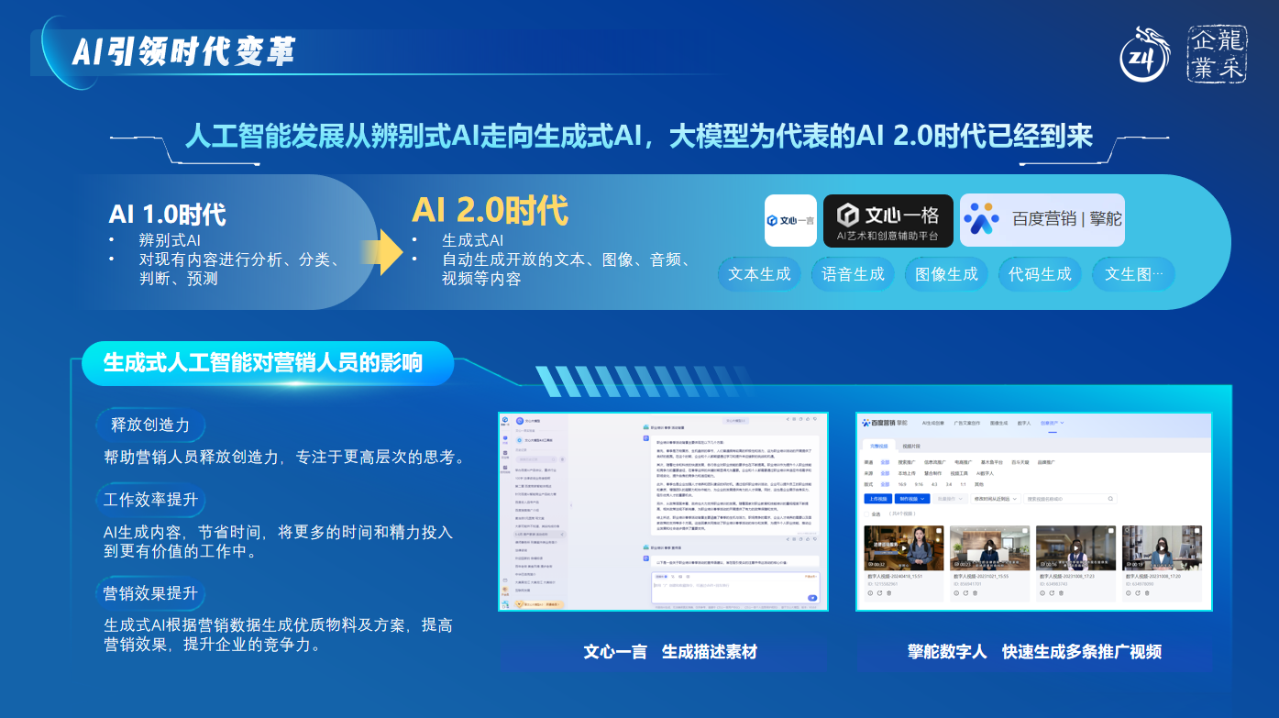Click the 文心一言 logo card
This screenshot has width=1279, height=718.
[791, 221]
